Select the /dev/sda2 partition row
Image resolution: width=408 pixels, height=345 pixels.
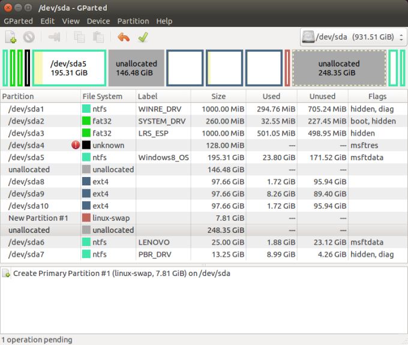[x=204, y=121]
